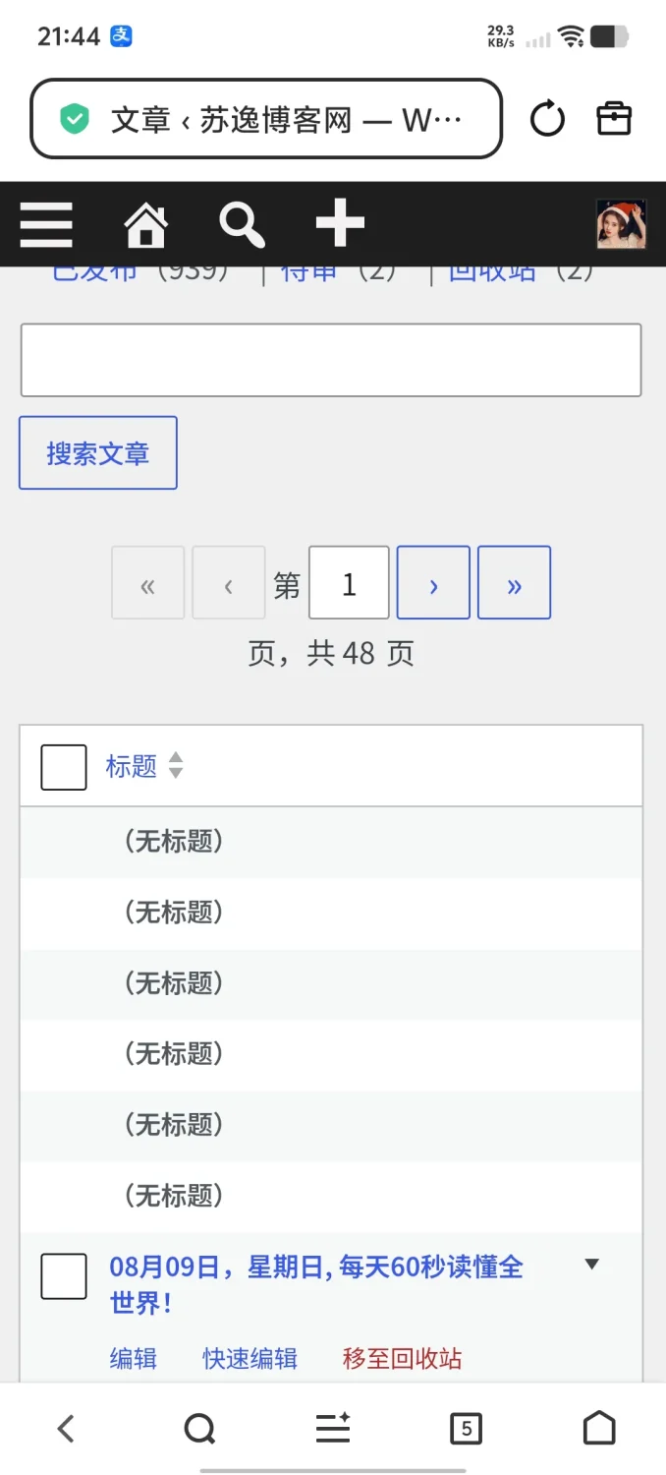
Task: Open the 快速编辑 link
Action: coord(250,1358)
